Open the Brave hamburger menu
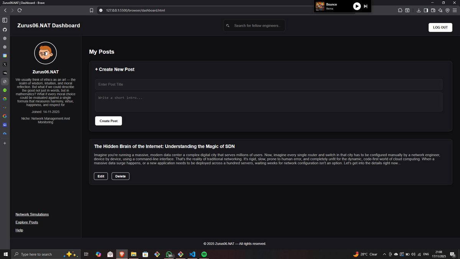 (x=455, y=10)
